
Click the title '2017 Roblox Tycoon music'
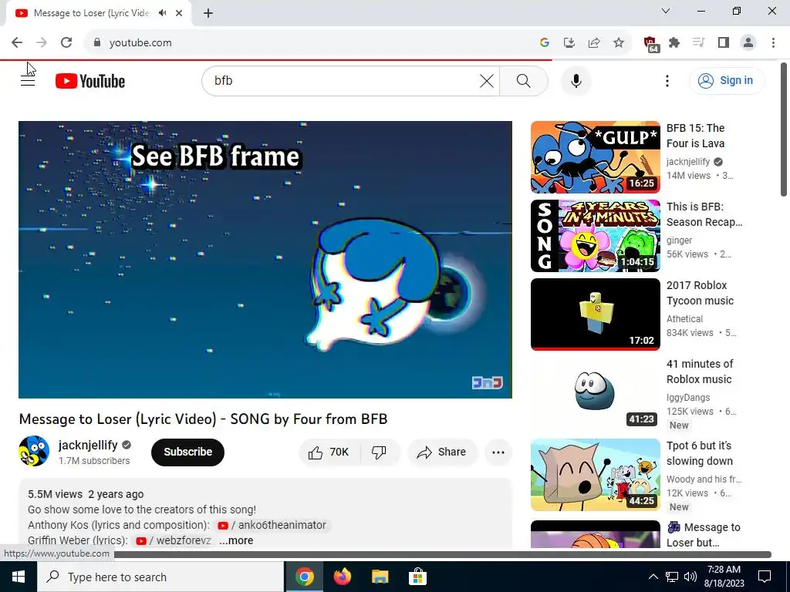700,293
